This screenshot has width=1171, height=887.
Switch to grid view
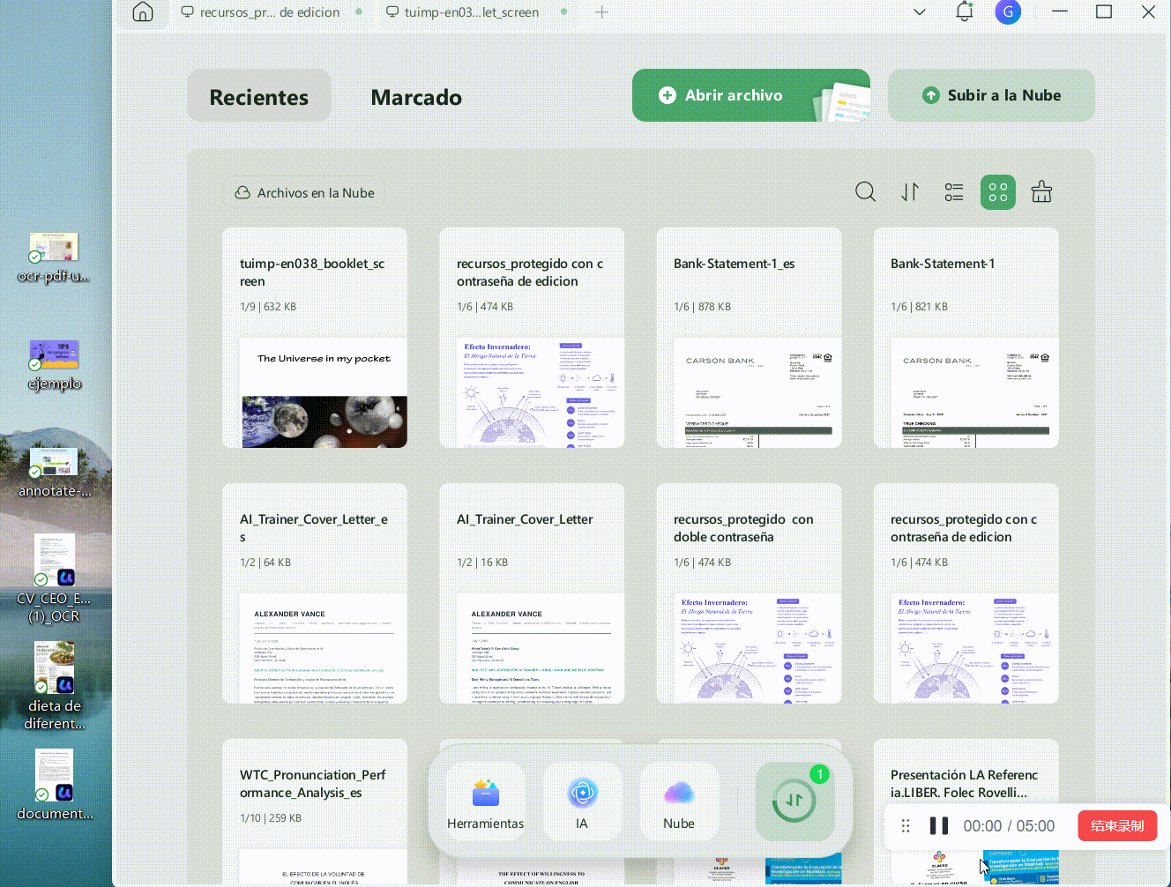click(998, 192)
